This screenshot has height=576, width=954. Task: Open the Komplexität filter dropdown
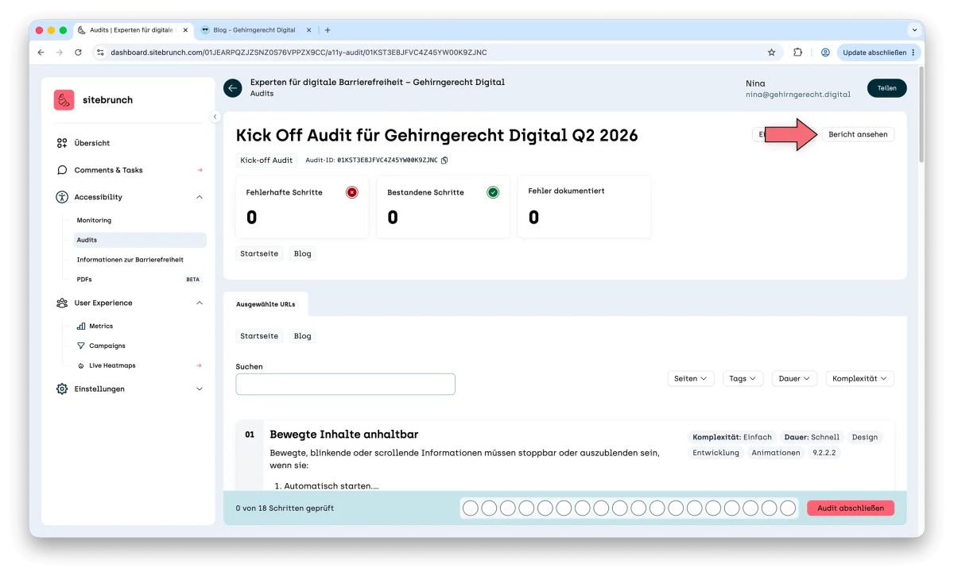click(x=860, y=379)
